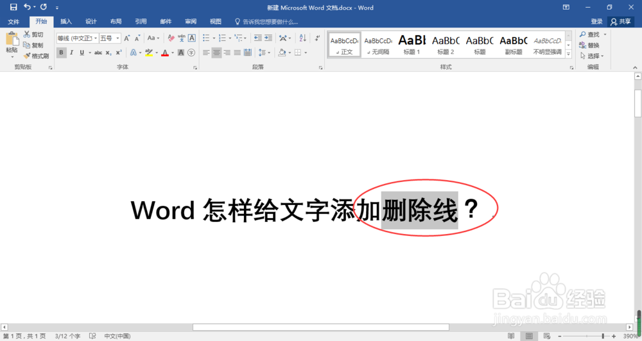This screenshot has width=642, height=341.
Task: Open the font name dropdown
Action: (96, 38)
